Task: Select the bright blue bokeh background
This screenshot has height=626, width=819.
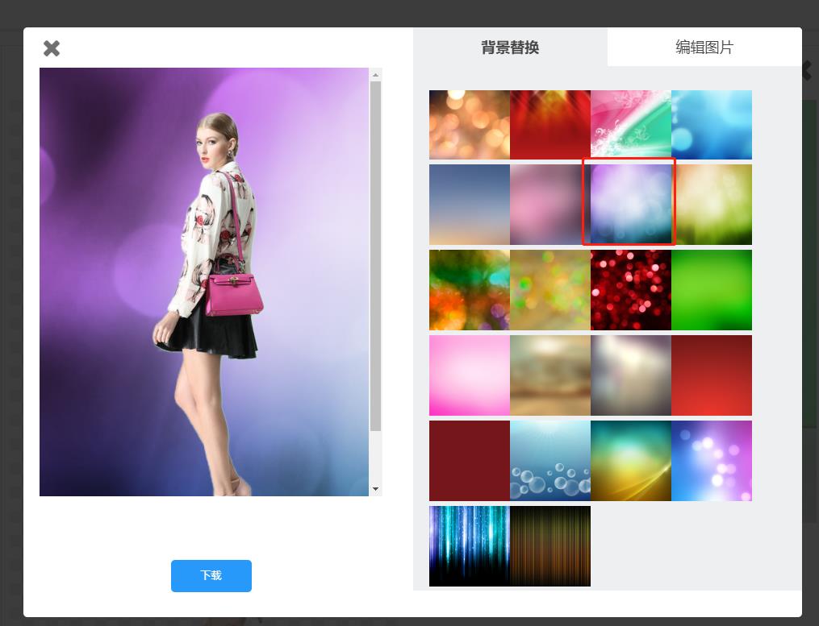Action: pos(712,125)
